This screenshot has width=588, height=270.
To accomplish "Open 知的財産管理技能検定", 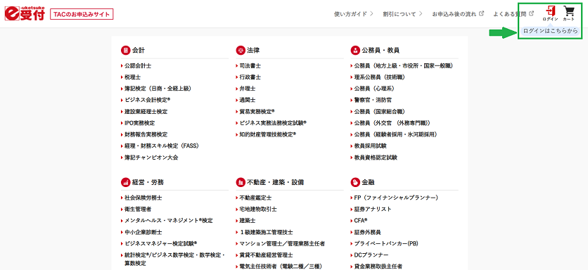I will pyautogui.click(x=268, y=134).
